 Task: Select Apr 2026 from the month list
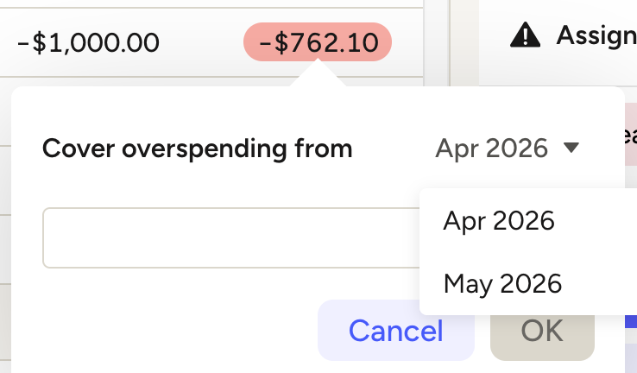pyautogui.click(x=498, y=221)
